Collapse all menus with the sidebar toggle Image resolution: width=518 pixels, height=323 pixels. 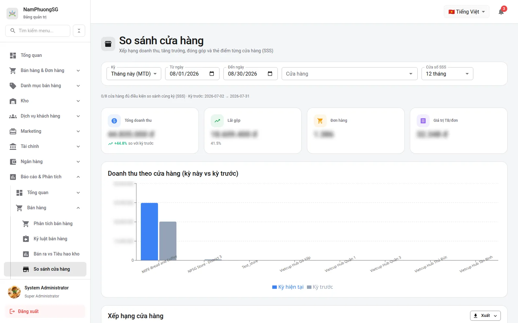click(x=79, y=31)
